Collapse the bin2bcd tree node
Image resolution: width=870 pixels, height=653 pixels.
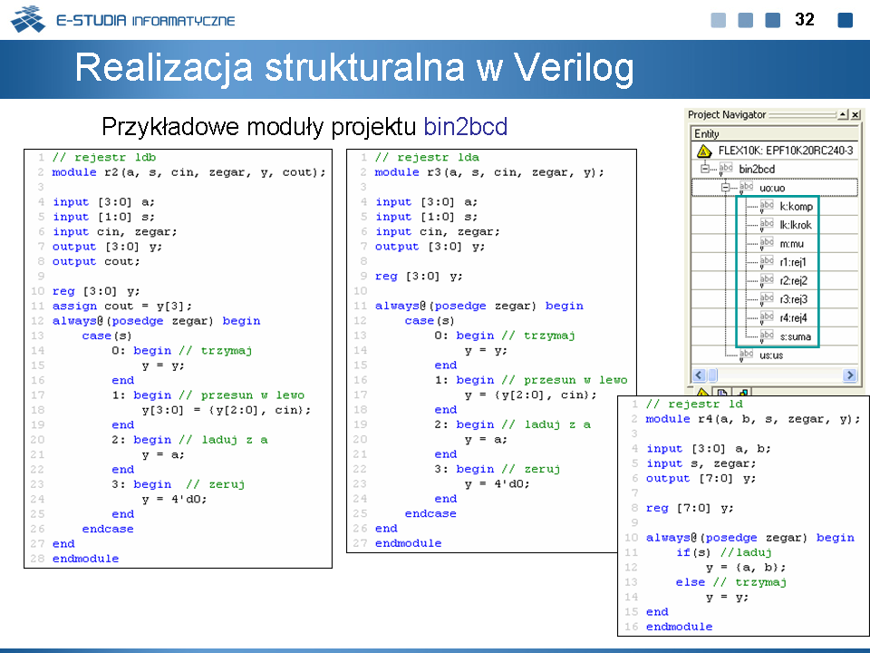point(705,169)
